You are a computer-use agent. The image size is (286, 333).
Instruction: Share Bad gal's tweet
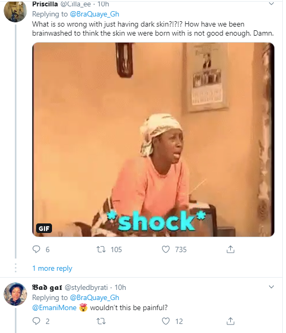230,321
